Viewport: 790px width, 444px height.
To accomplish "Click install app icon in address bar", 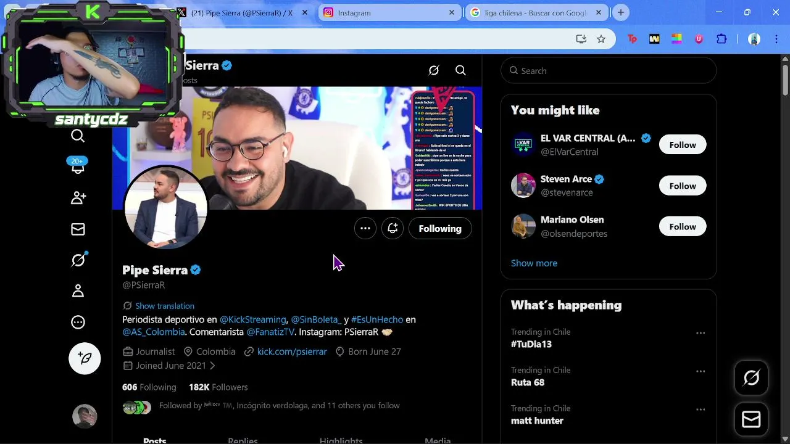I will (x=581, y=39).
